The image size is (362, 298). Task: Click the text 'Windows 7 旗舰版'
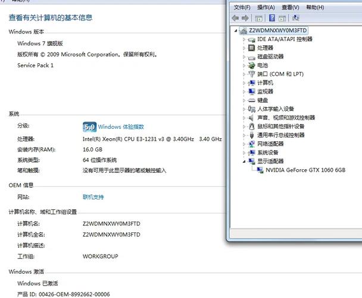point(40,44)
